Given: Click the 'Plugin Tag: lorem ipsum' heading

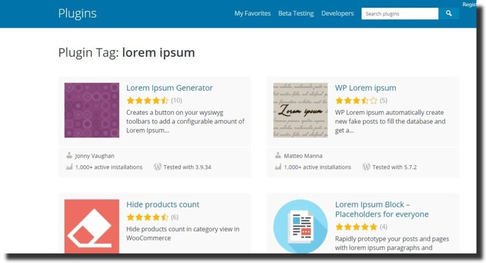Looking at the screenshot, I should pos(126,52).
